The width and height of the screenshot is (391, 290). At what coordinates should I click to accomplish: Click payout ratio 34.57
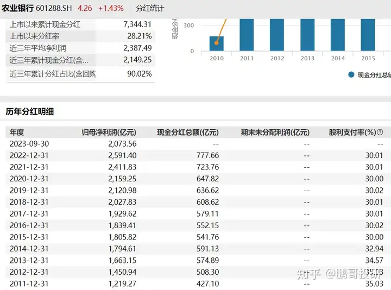click(x=374, y=260)
